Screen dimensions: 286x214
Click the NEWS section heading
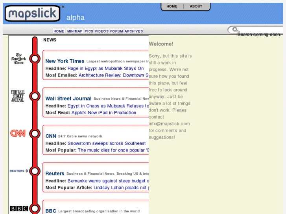point(50,40)
